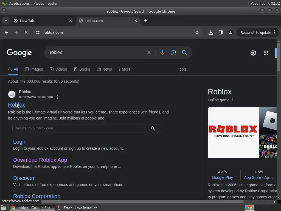The width and height of the screenshot is (281, 211).
Task: Click the Chrome icon in the taskbar tray
Action: click(249, 208)
